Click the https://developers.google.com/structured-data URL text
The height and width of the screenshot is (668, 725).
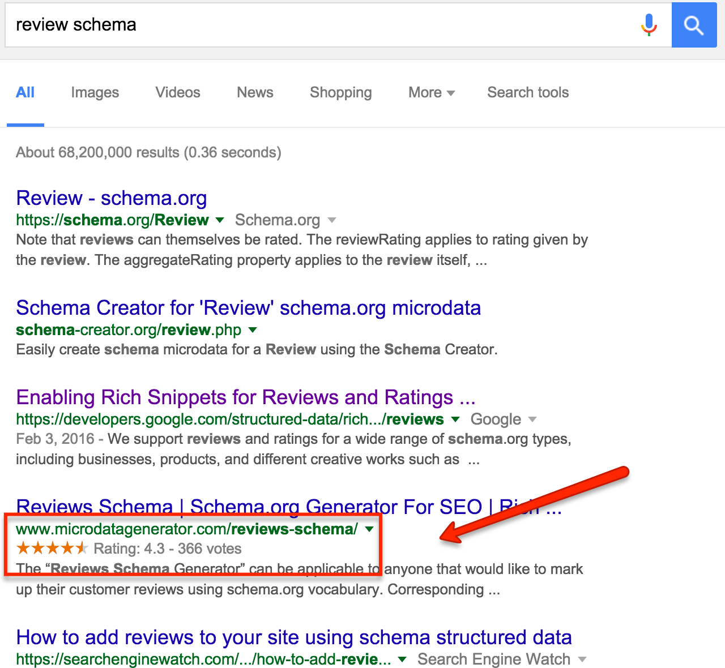(229, 419)
